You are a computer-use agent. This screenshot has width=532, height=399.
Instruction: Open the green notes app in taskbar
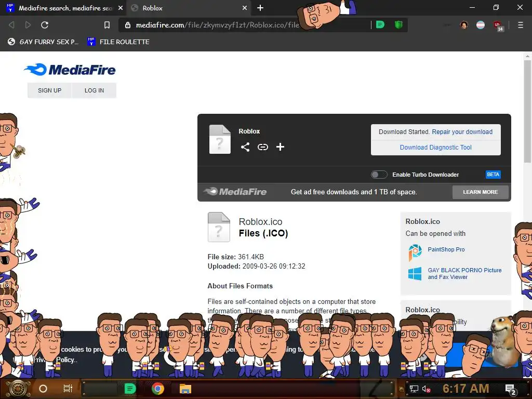(x=130, y=389)
